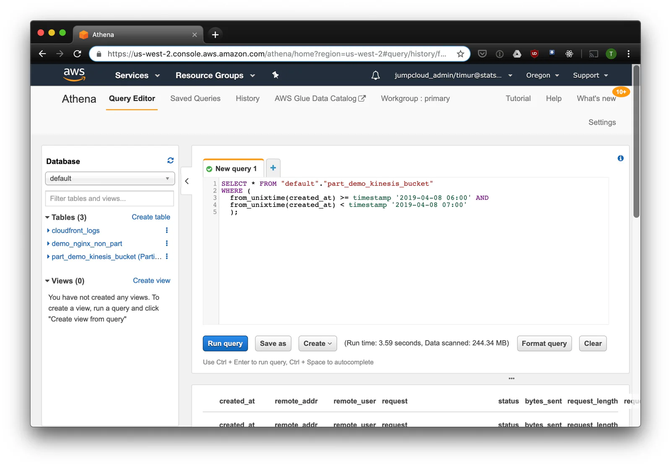Expand the Services menu
Screen dimensions: 671x467
(x=137, y=75)
